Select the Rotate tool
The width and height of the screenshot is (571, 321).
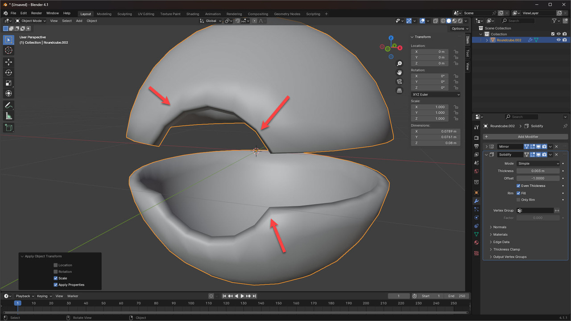[x=8, y=73]
